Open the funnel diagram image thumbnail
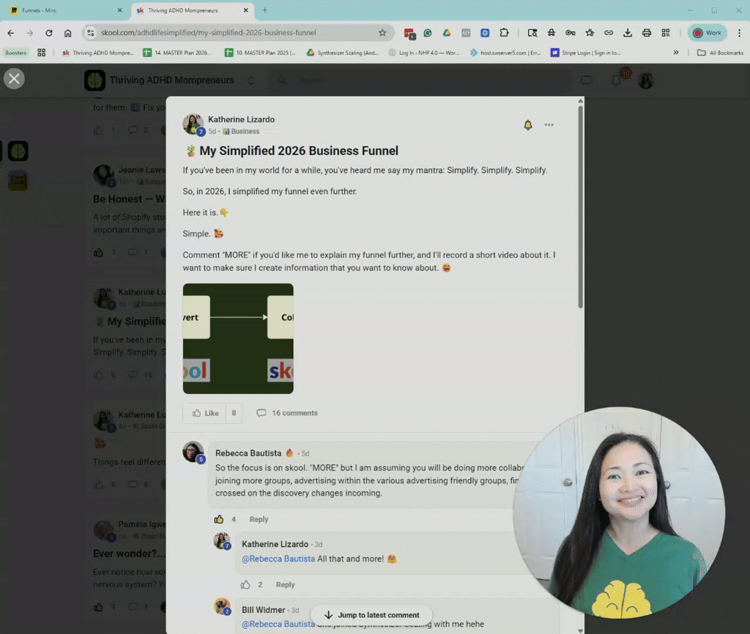 point(238,338)
